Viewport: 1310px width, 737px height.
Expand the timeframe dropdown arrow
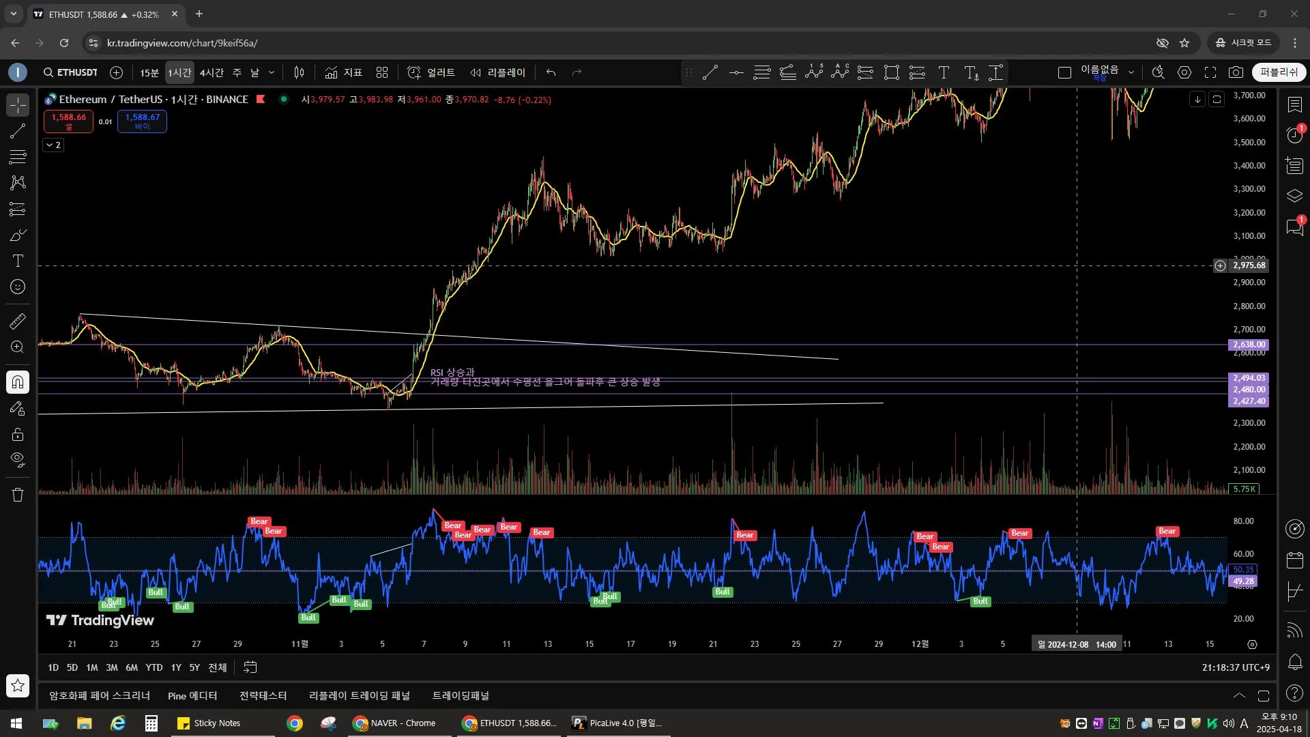[272, 72]
